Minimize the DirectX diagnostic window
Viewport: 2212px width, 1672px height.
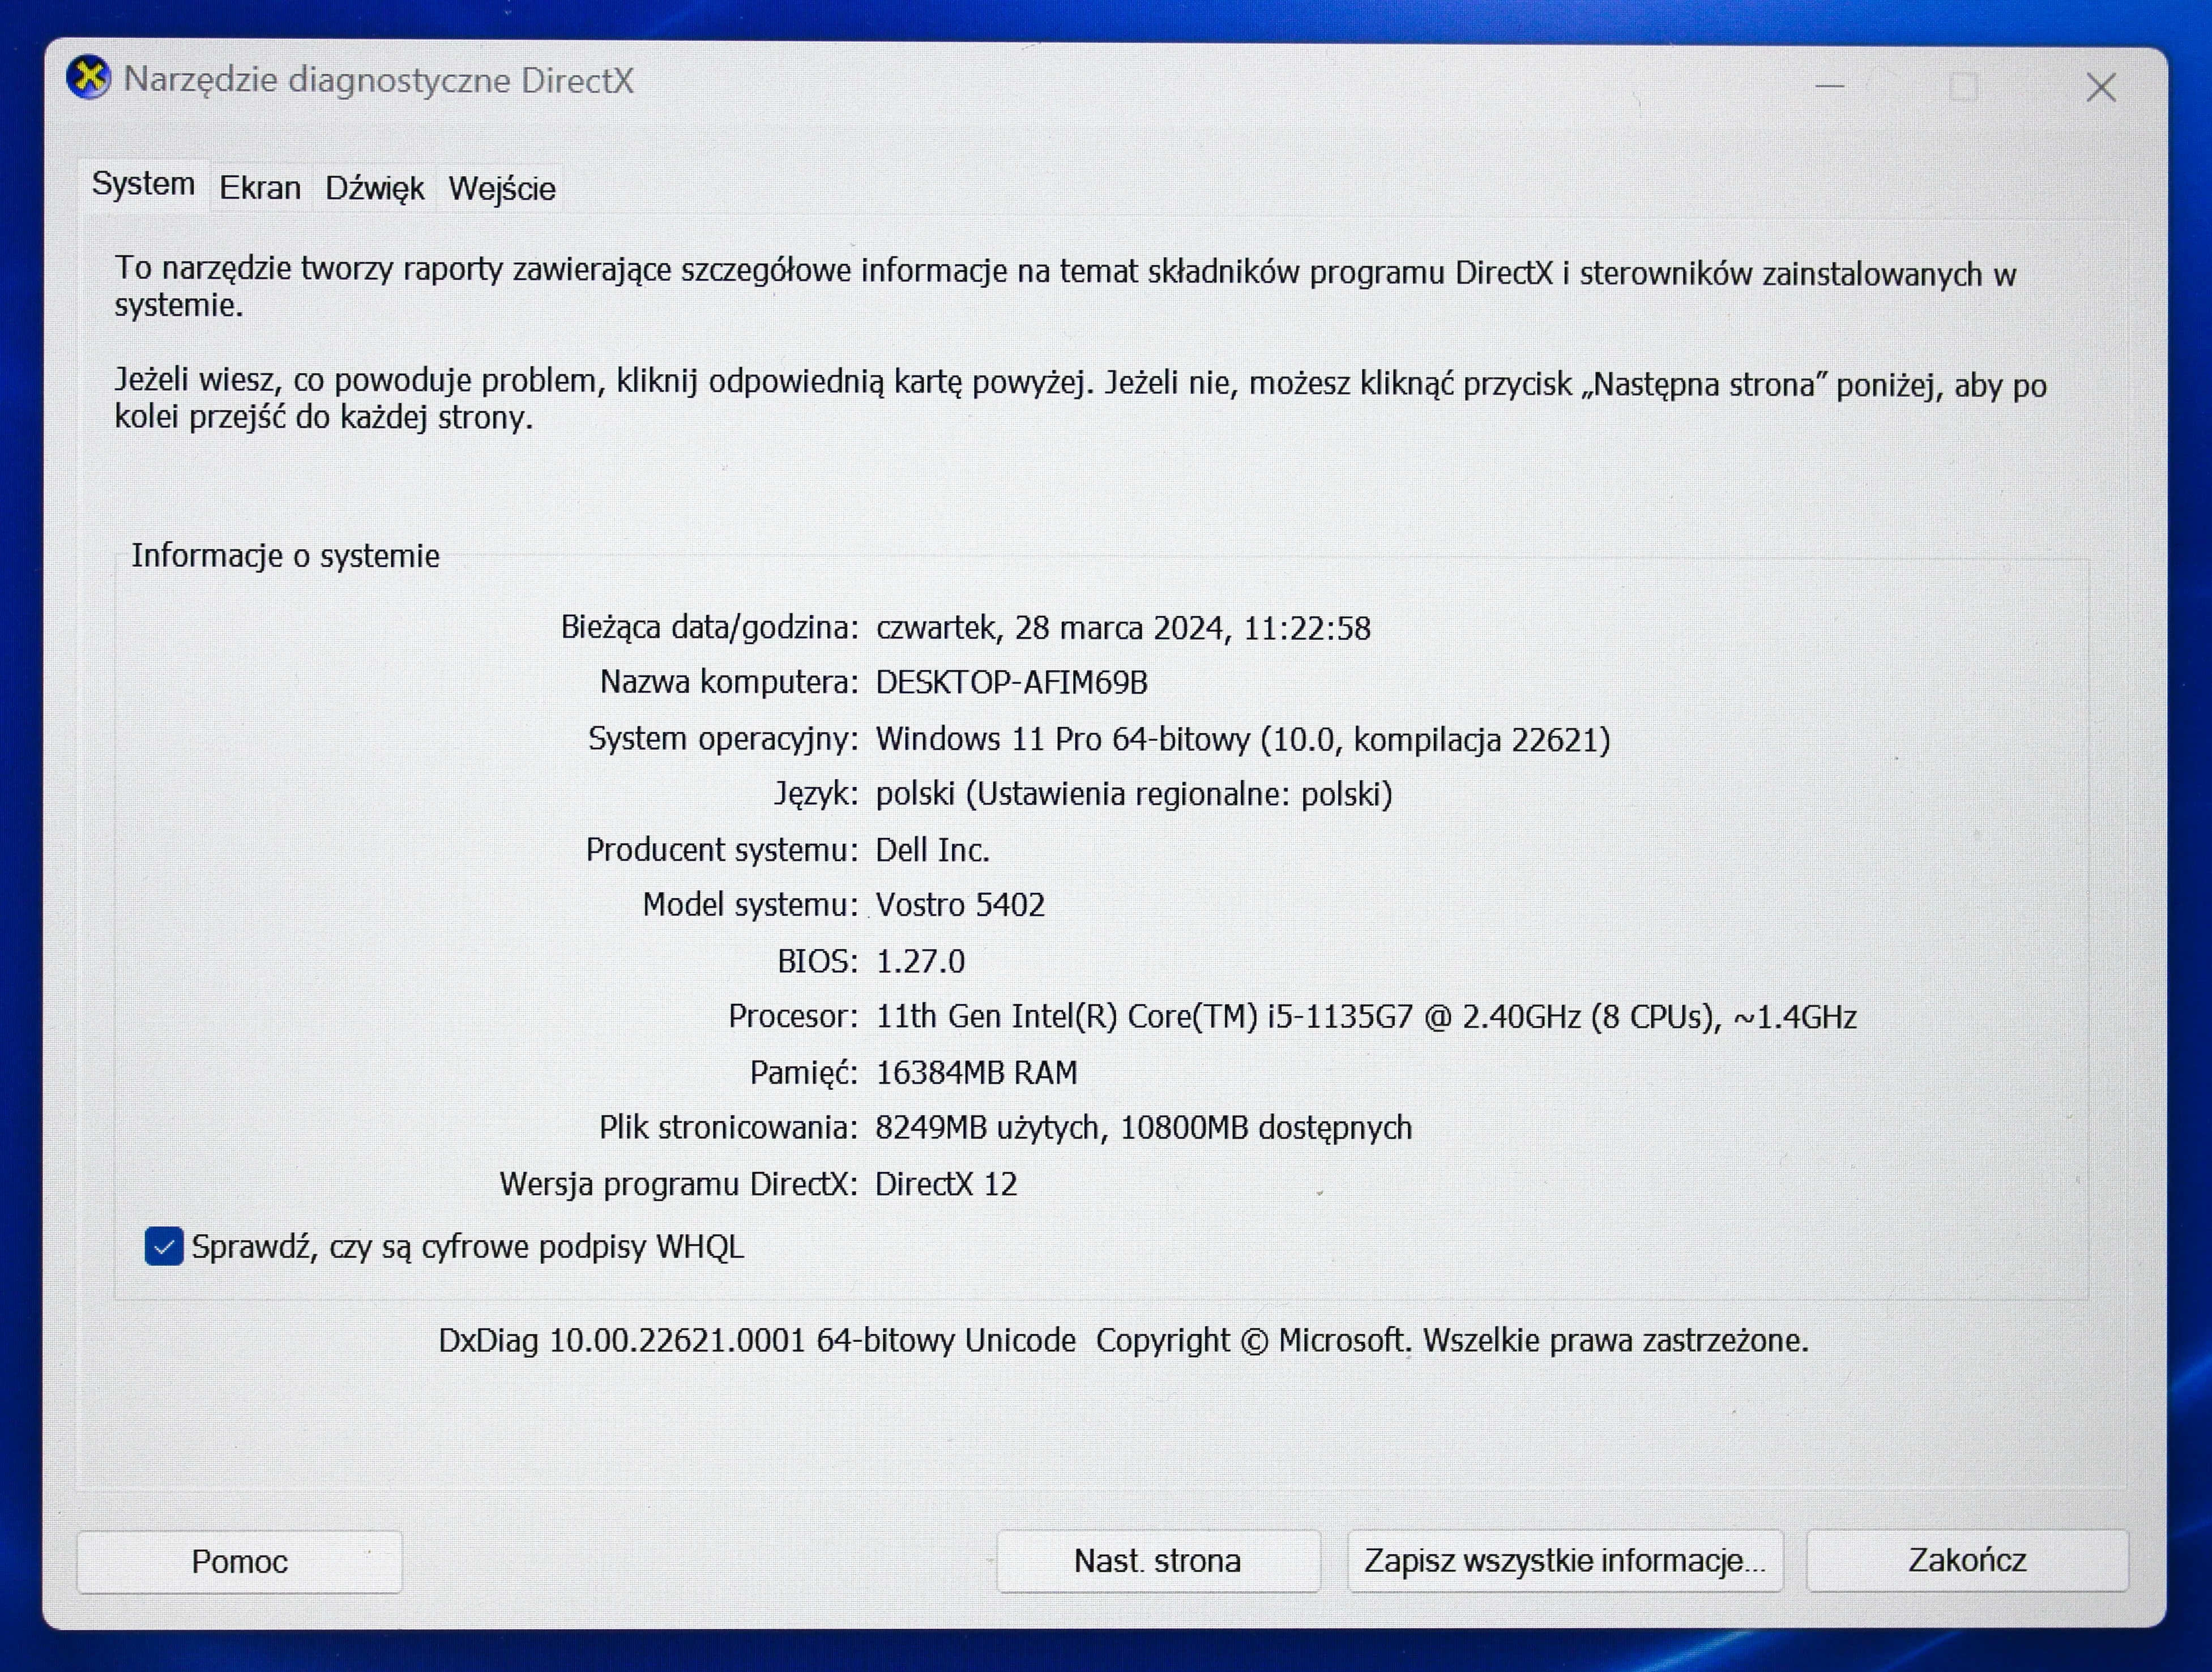[1830, 87]
